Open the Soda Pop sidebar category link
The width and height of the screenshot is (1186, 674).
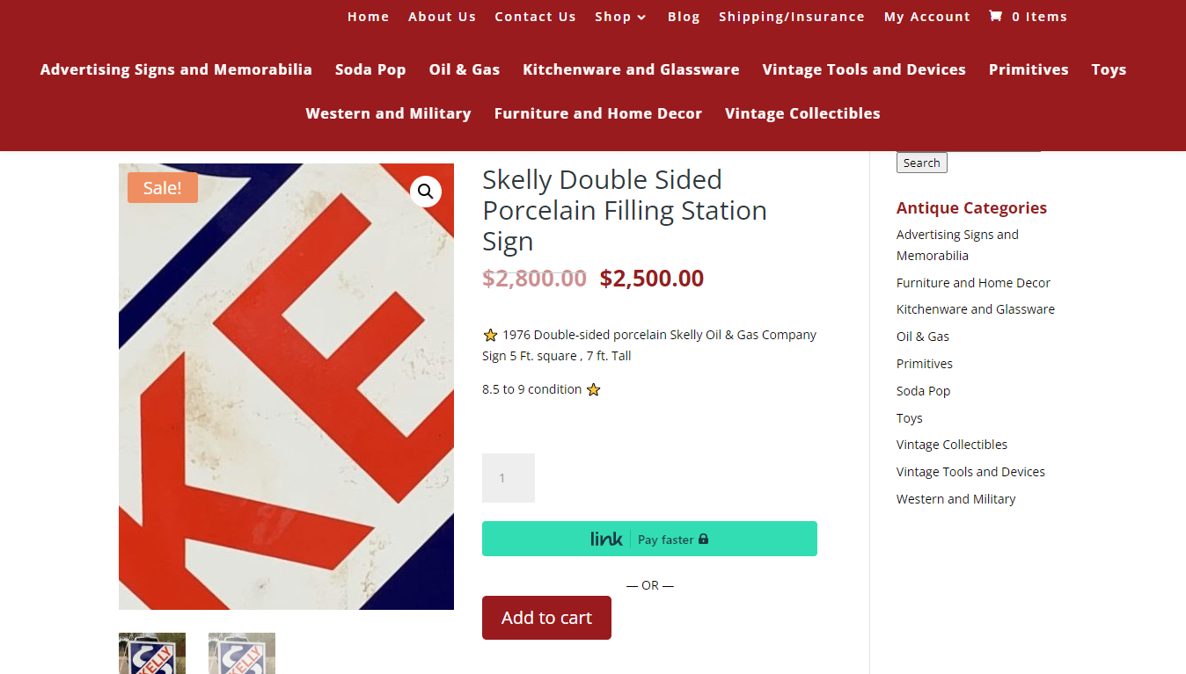[923, 391]
